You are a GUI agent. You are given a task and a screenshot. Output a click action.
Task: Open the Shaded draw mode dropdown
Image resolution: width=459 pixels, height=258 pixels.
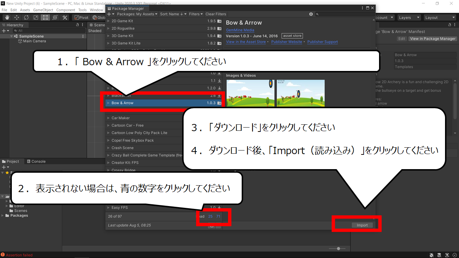coord(95,31)
